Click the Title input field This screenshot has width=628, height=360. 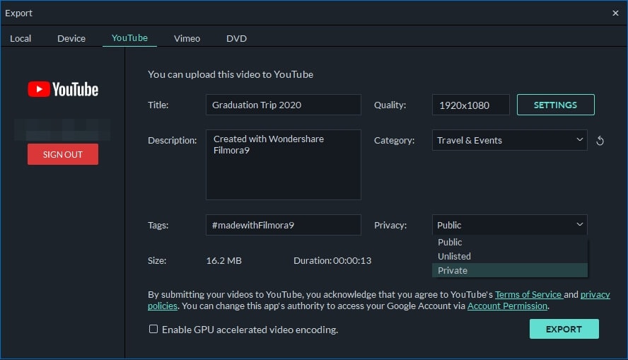pos(283,105)
